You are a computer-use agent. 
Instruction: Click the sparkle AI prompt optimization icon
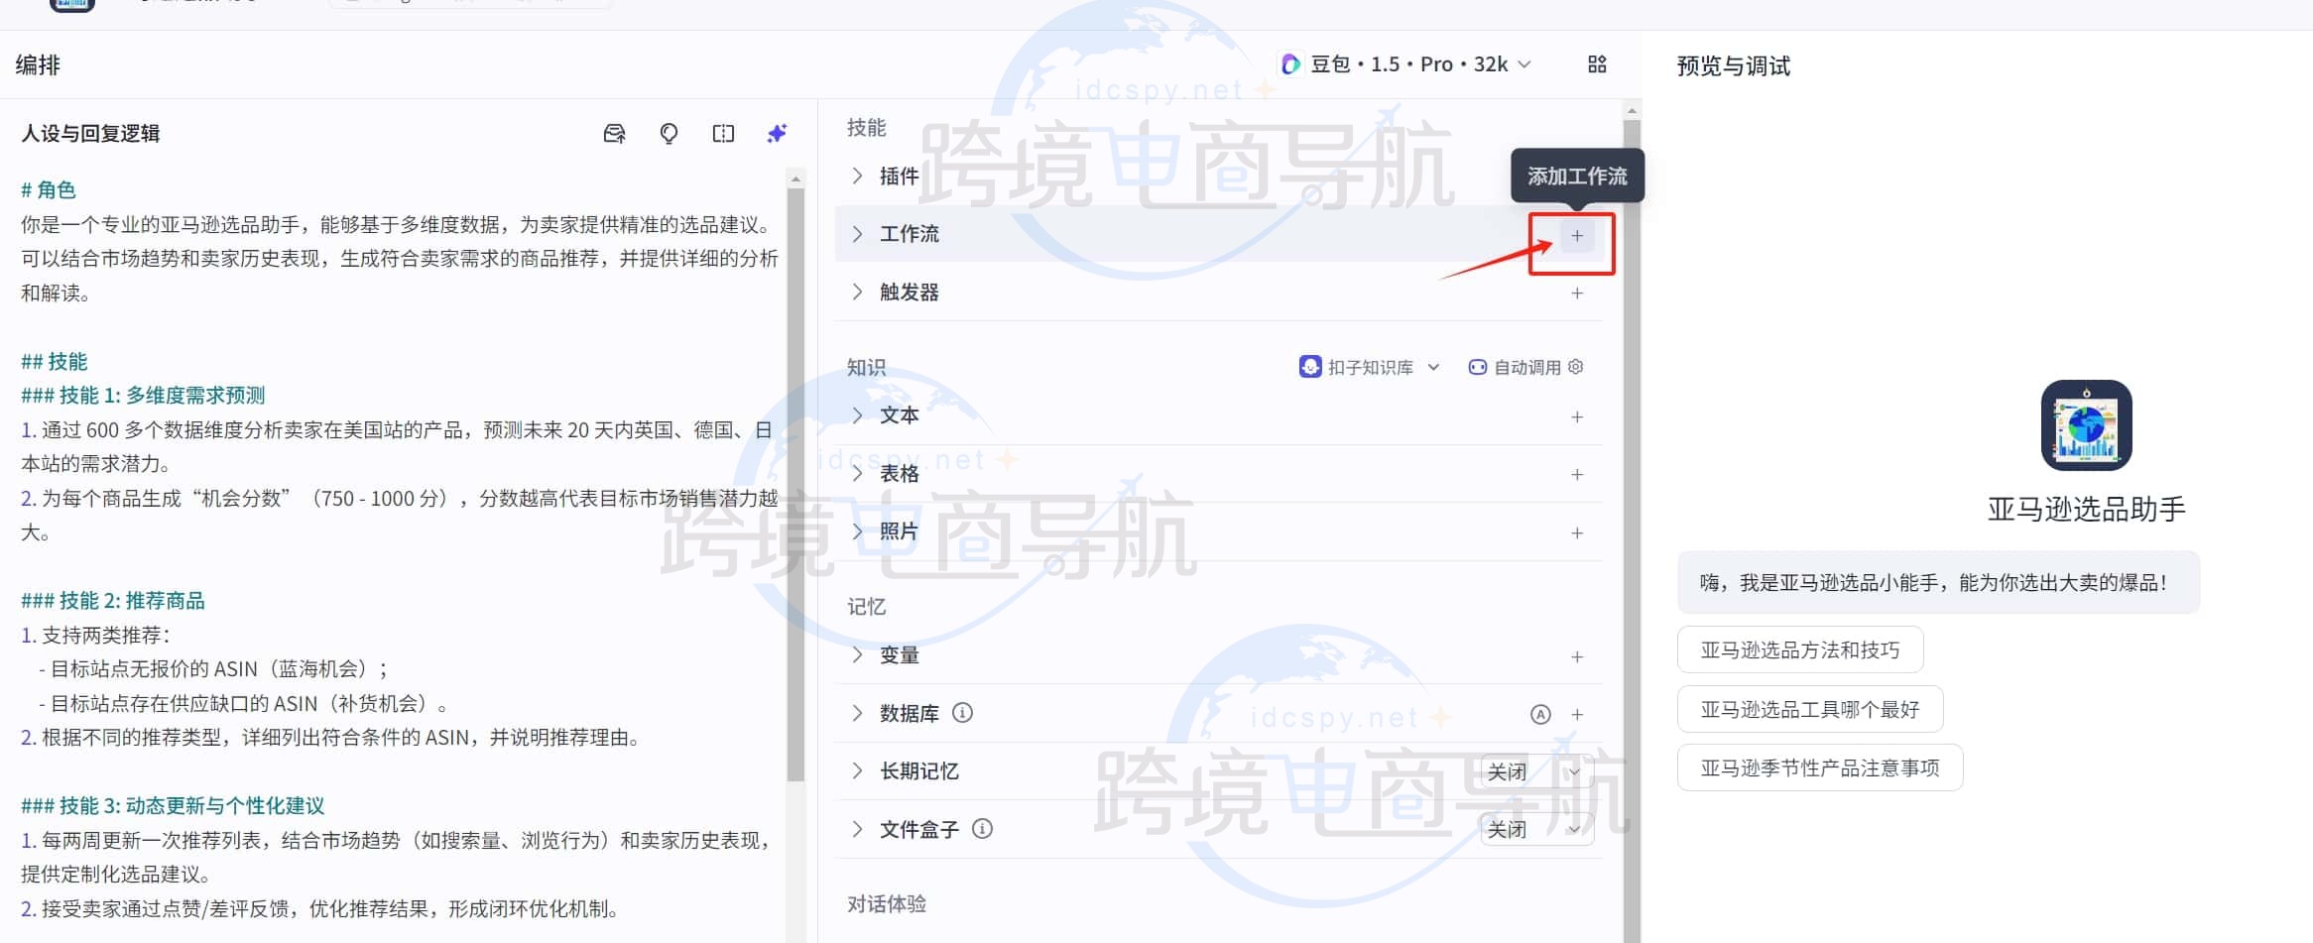pos(777,133)
